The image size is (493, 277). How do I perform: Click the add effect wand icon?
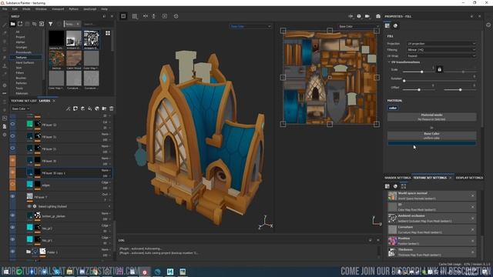point(68,108)
